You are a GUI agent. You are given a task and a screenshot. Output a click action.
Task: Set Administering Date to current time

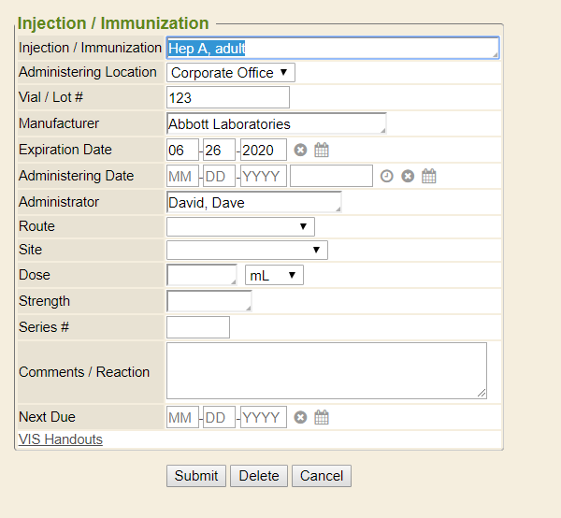pyautogui.click(x=386, y=176)
